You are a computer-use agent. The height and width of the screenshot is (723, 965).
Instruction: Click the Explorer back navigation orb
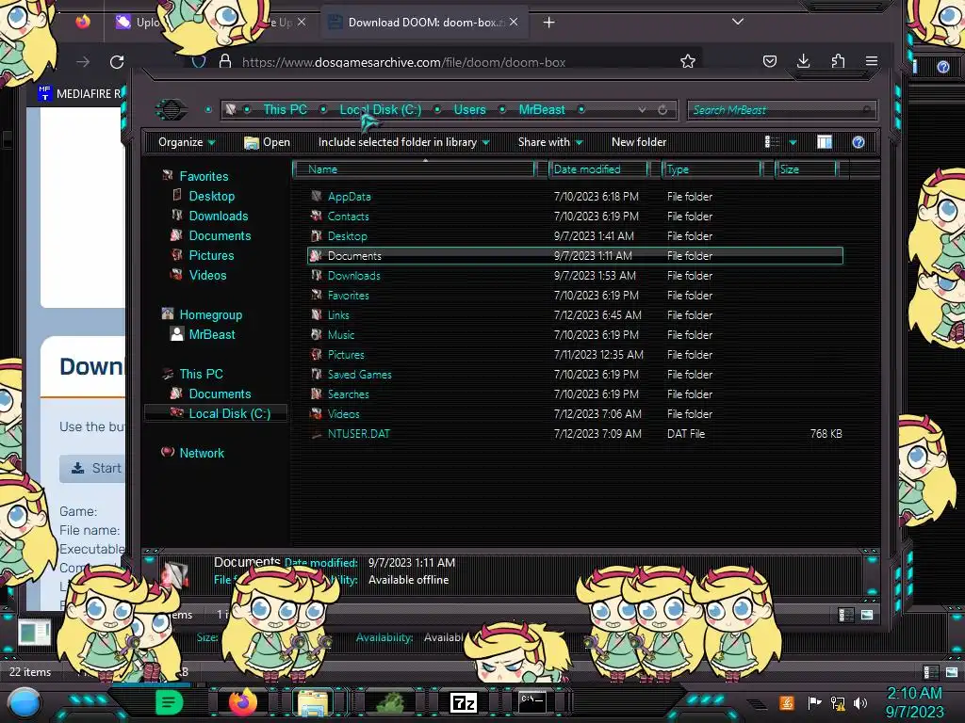(x=172, y=109)
